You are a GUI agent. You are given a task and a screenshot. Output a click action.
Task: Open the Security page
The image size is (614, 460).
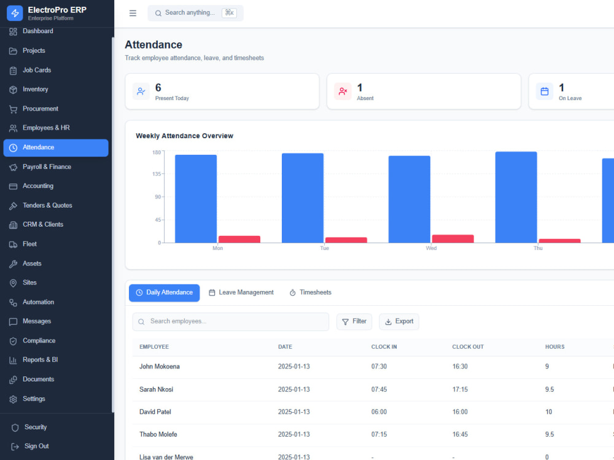pyautogui.click(x=56, y=427)
